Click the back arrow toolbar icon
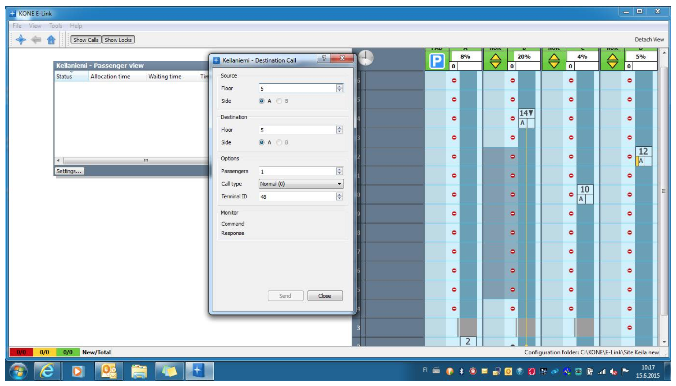The height and width of the screenshot is (386, 676). tap(36, 40)
